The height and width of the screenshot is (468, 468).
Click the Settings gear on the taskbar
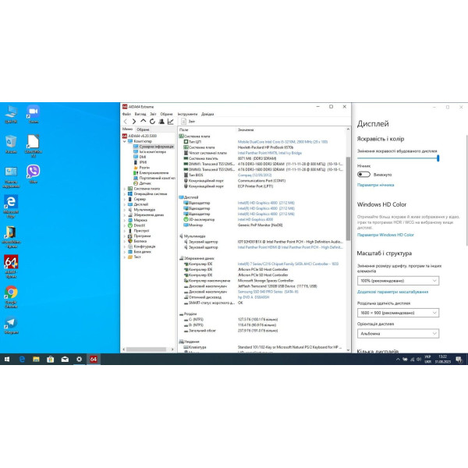pyautogui.click(x=79, y=360)
